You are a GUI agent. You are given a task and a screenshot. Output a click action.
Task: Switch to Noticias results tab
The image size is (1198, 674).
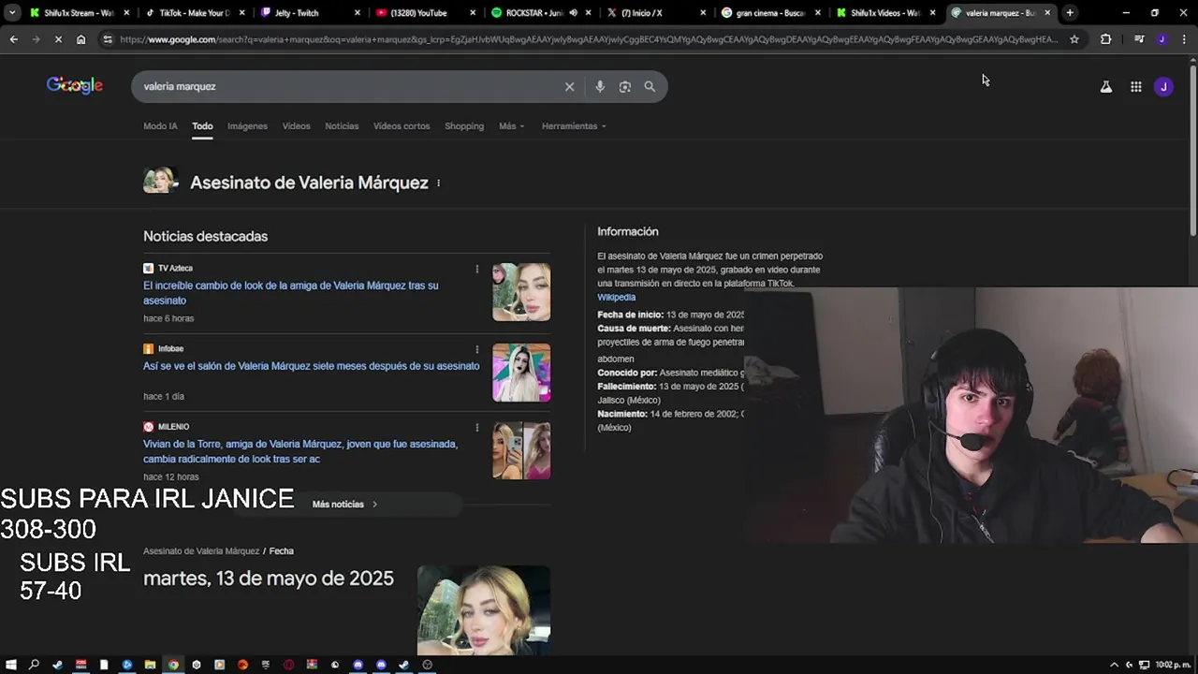pos(342,126)
